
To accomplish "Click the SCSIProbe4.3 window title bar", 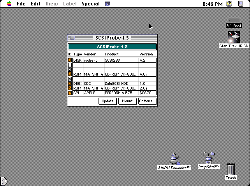I will tap(112, 38).
